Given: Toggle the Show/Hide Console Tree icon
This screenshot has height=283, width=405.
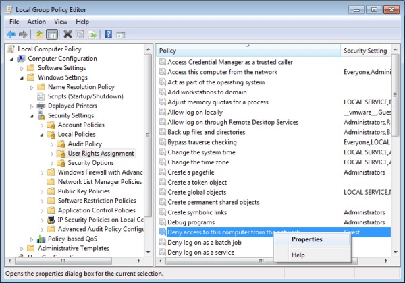Looking at the screenshot, I should click(52, 34).
